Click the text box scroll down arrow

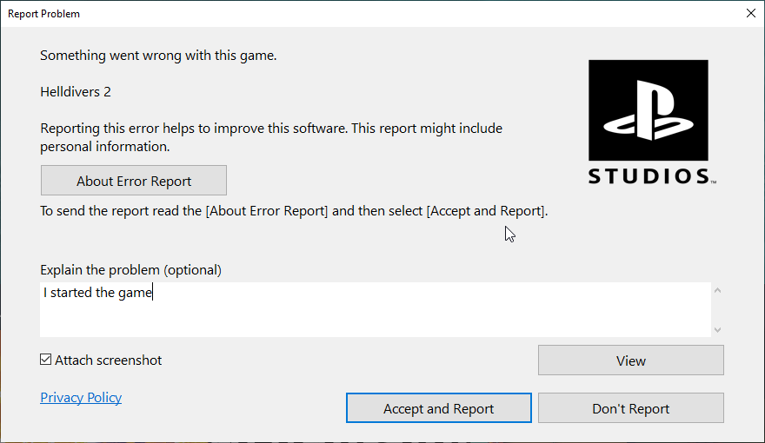point(717,330)
